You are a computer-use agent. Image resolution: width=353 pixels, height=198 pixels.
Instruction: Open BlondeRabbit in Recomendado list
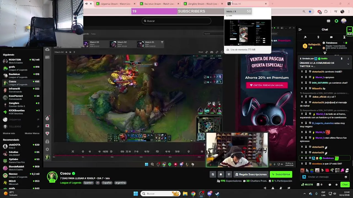point(21,168)
